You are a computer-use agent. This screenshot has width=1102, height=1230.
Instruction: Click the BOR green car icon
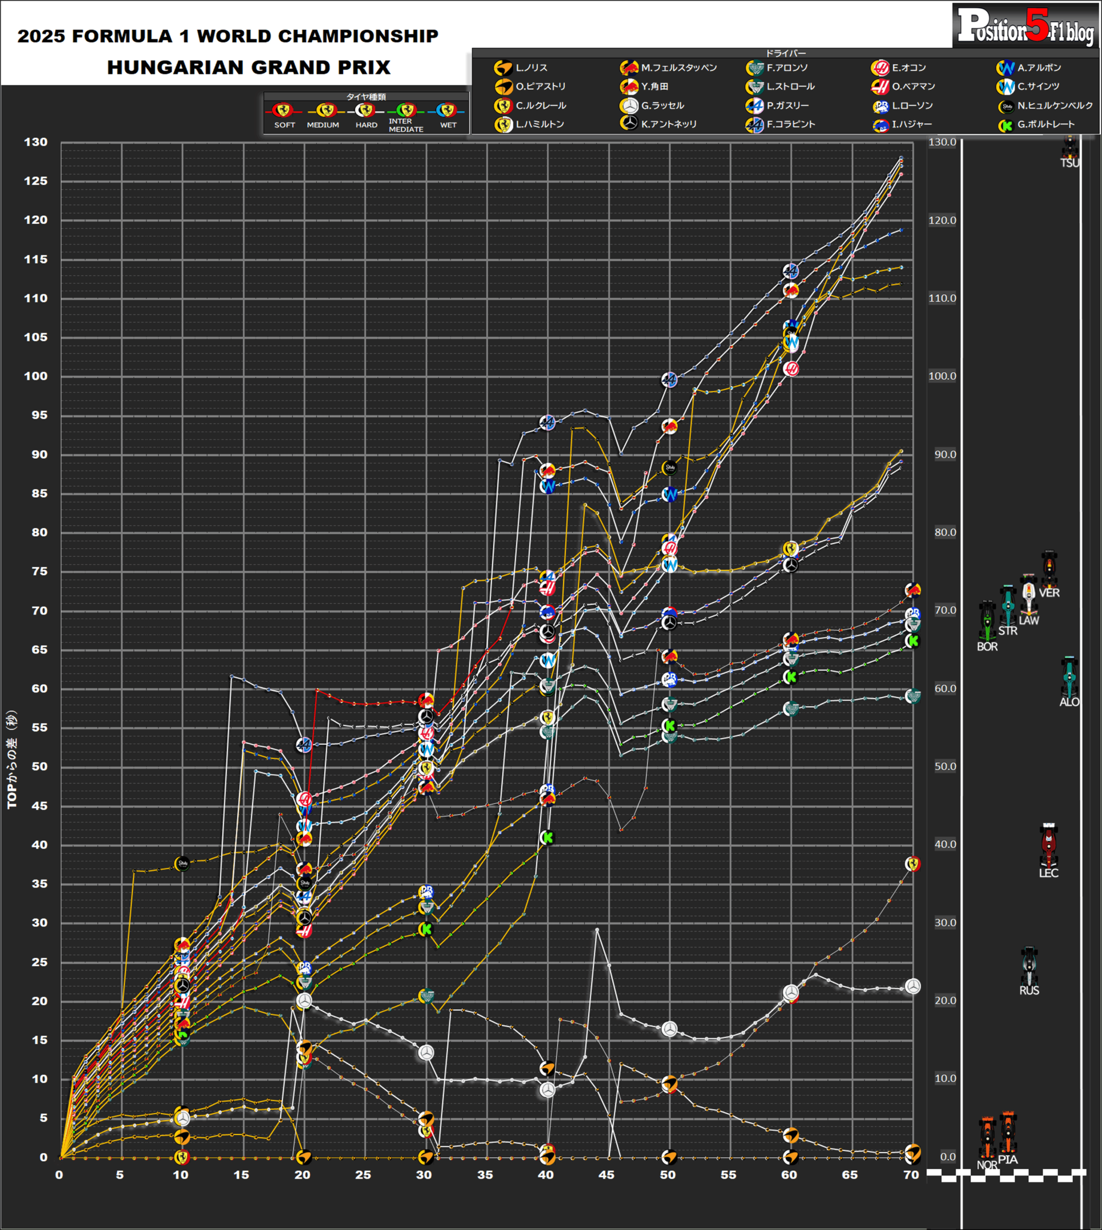[987, 621]
